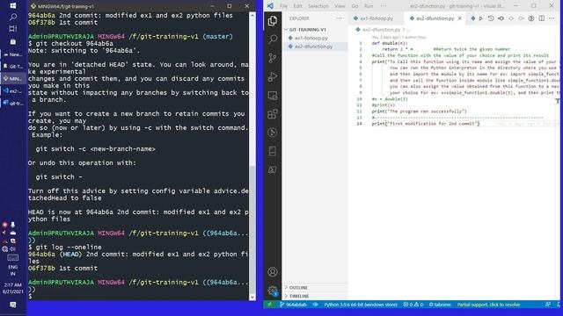Click the MINGW64 terminal scrollbar thumb
This screenshot has width=563, height=316.
coord(252,229)
